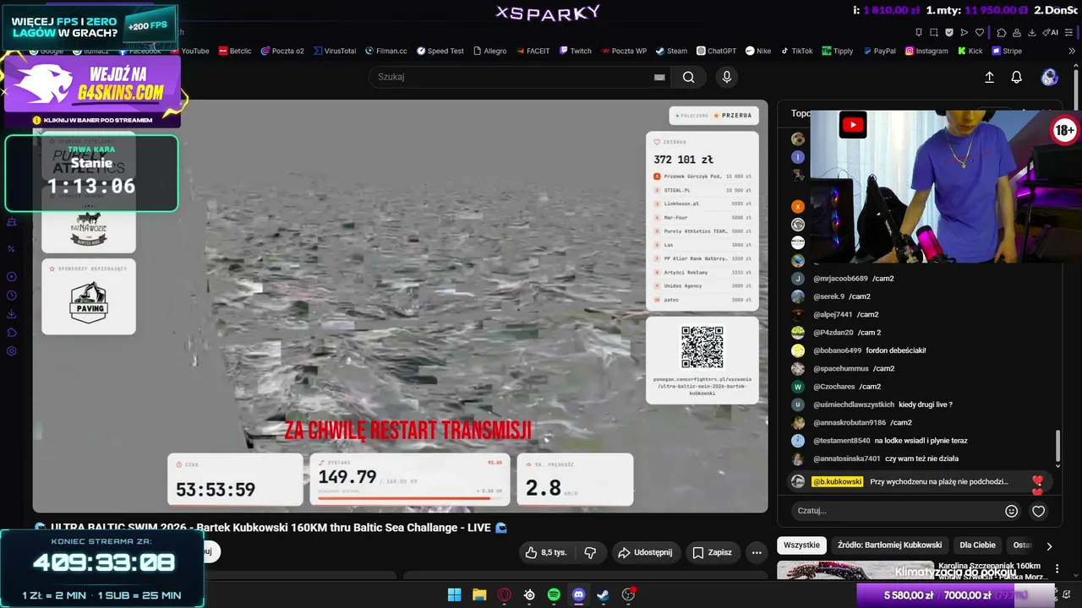1082x608 pixels.
Task: Open the PayPal bookmark
Action: tap(879, 51)
